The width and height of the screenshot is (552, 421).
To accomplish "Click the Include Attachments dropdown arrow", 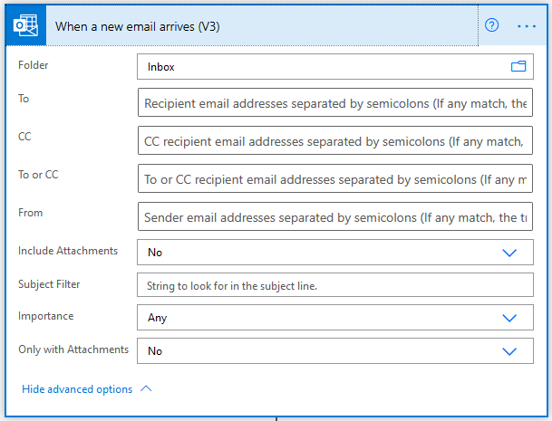I will coord(509,253).
